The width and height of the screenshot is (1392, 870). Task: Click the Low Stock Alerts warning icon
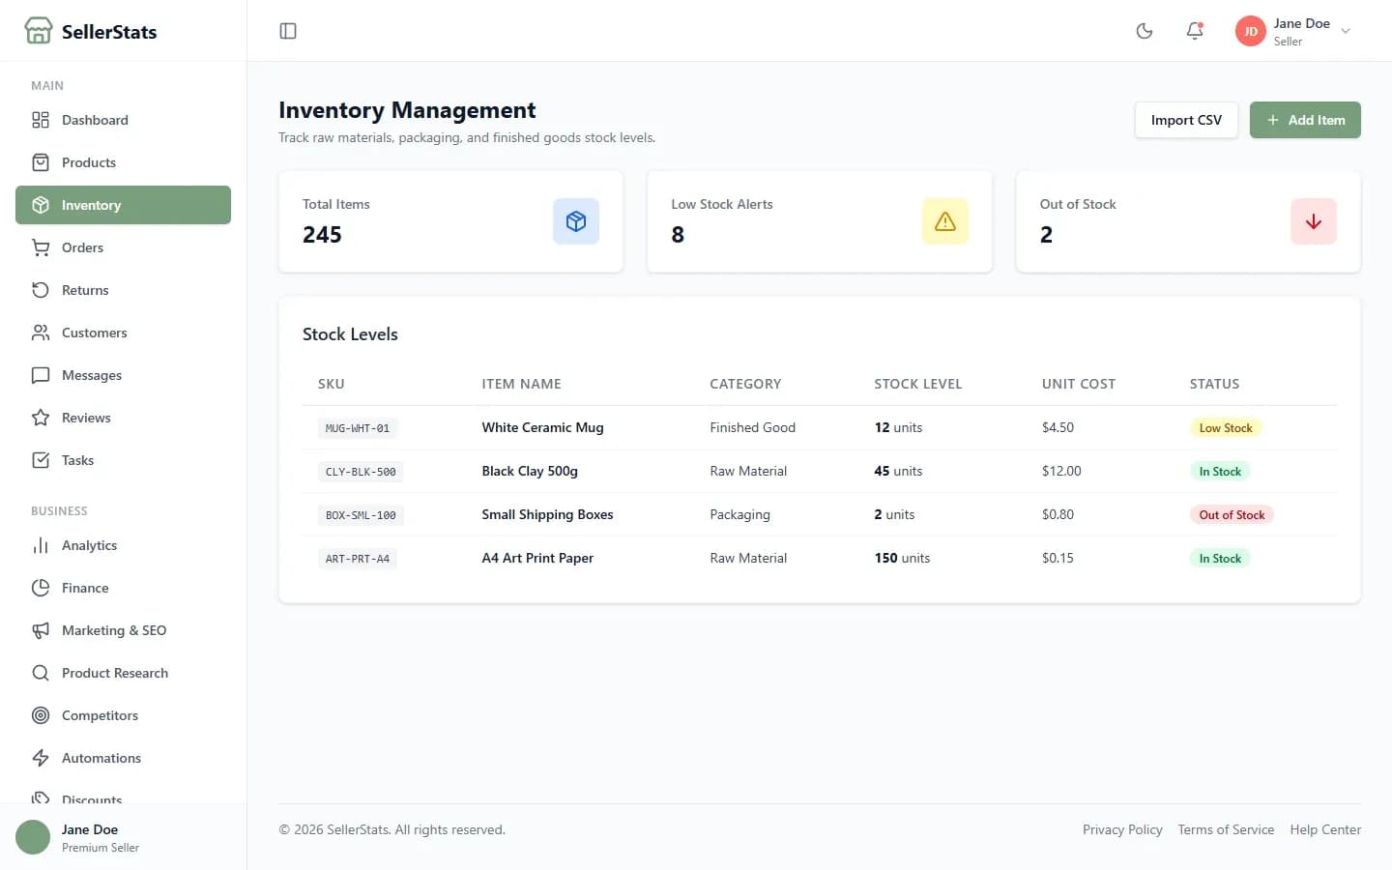point(945,221)
